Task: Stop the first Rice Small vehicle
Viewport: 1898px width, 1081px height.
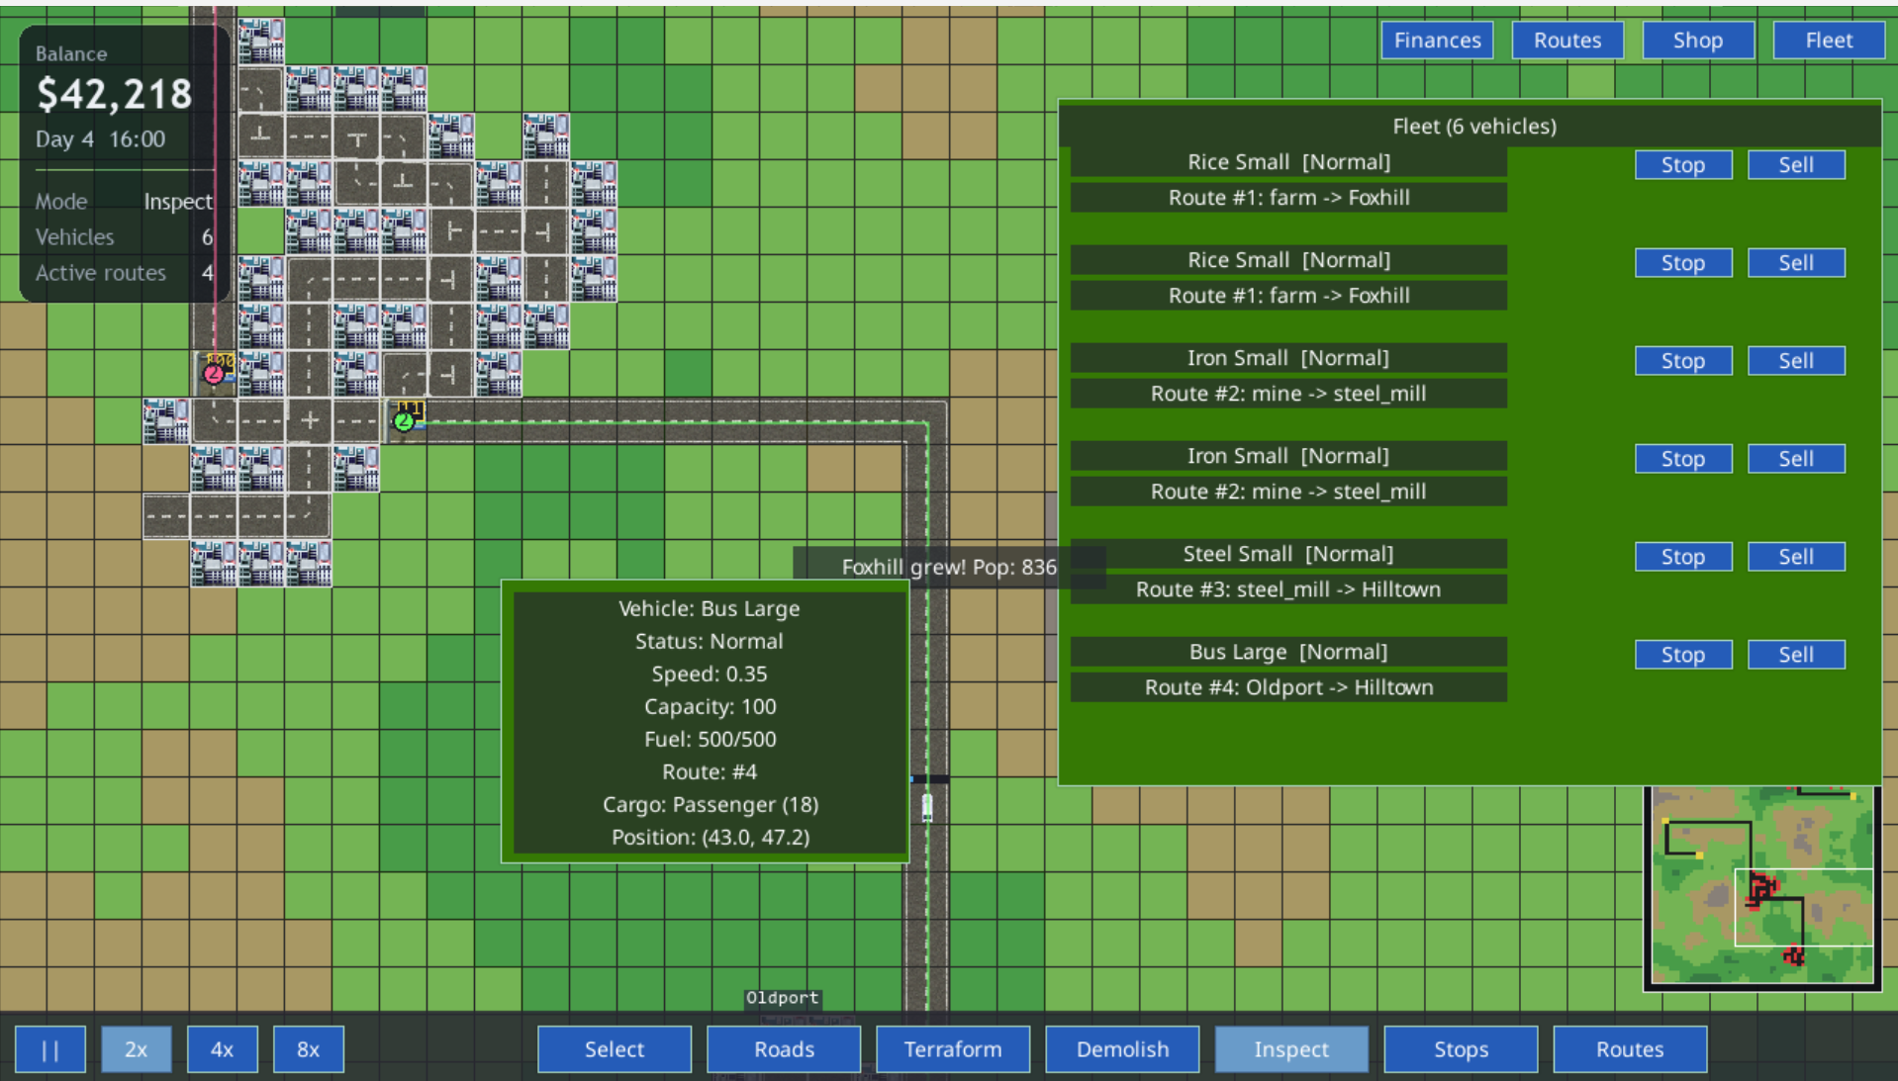Action: [x=1683, y=165]
